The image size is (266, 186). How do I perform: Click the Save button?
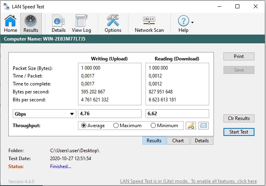tap(239, 70)
